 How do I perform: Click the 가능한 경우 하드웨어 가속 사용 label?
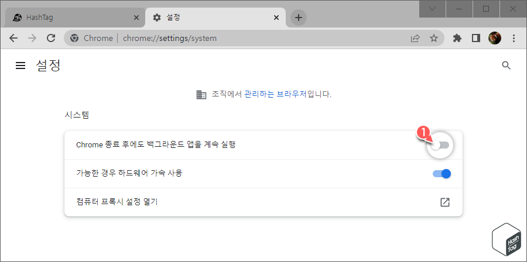[x=129, y=174]
